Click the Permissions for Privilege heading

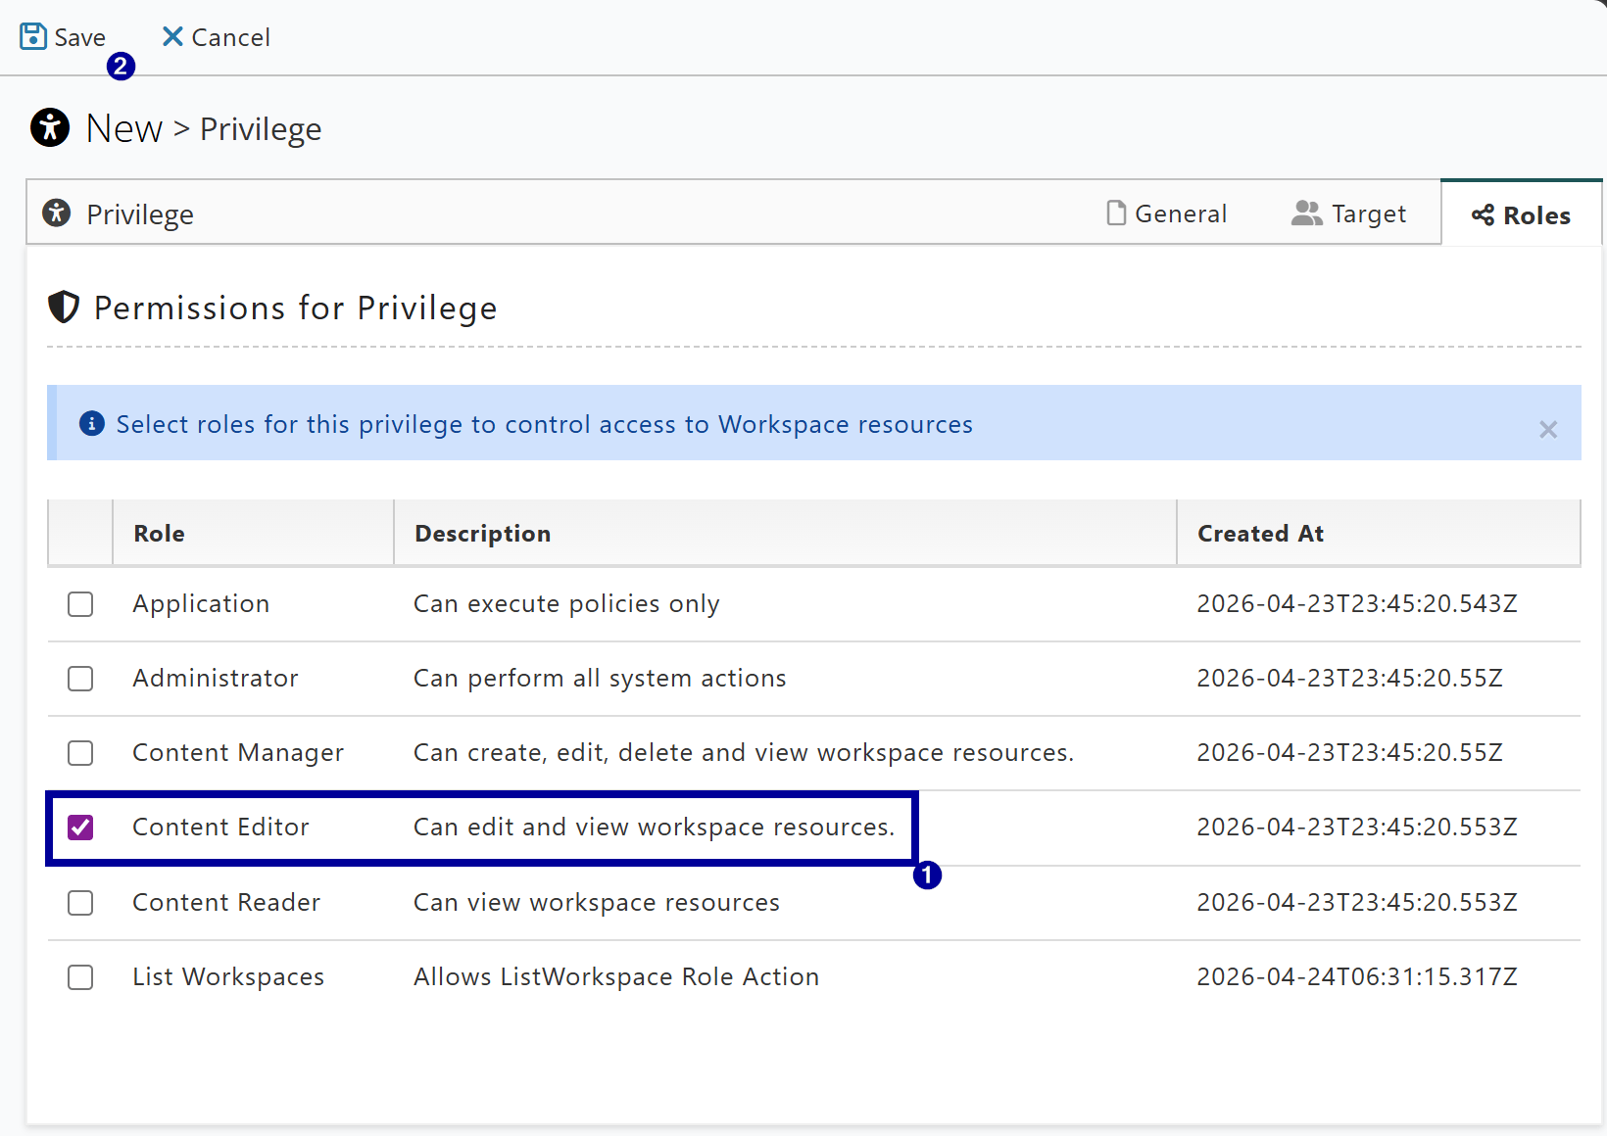point(295,308)
